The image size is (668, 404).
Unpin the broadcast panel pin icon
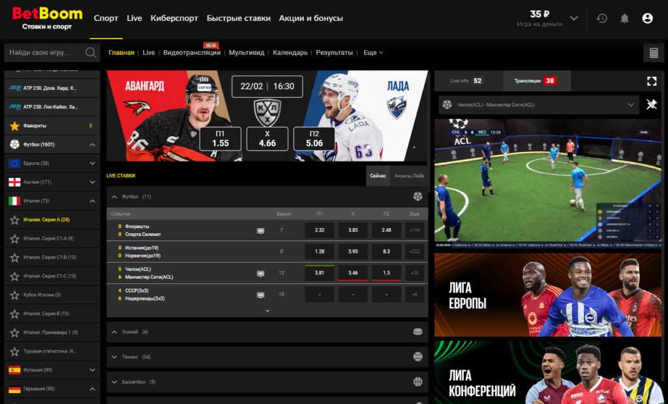point(652,104)
